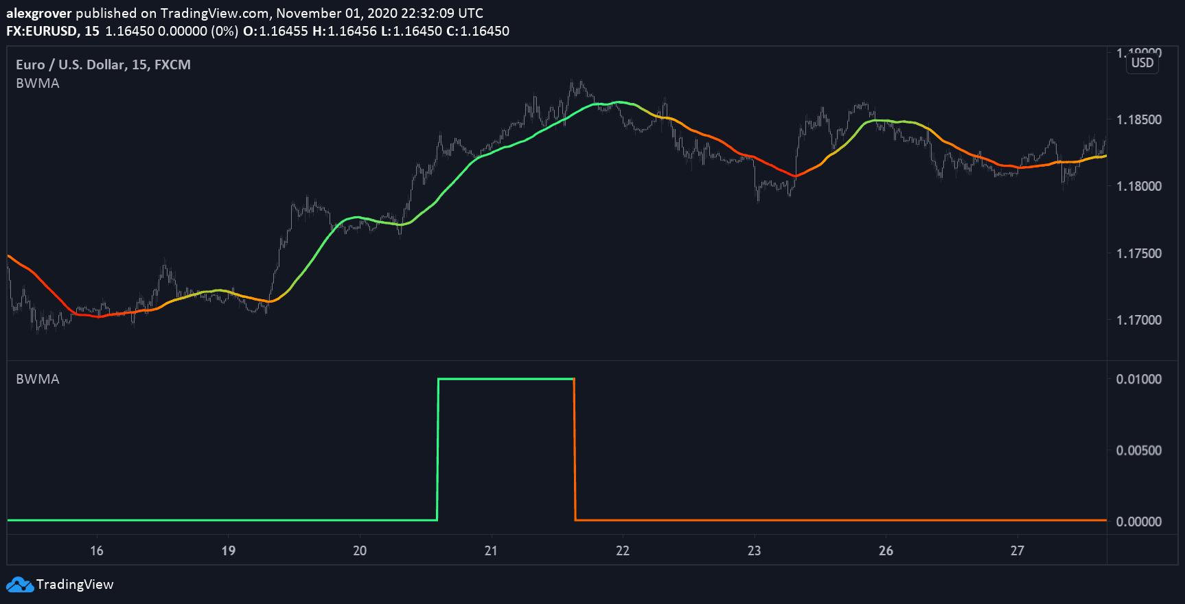Click the H:1.16456 high value
Screen dimensions: 1185x604
point(345,31)
